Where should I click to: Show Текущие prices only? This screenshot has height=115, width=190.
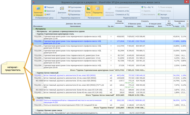[49, 7]
